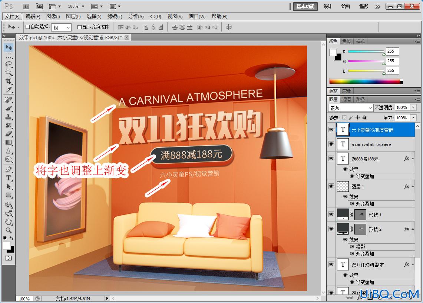
Task: Collapse effects of 形状 2 layer
Action: click(413, 229)
